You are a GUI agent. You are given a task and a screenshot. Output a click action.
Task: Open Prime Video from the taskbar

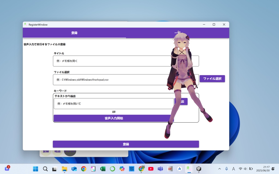(132, 169)
